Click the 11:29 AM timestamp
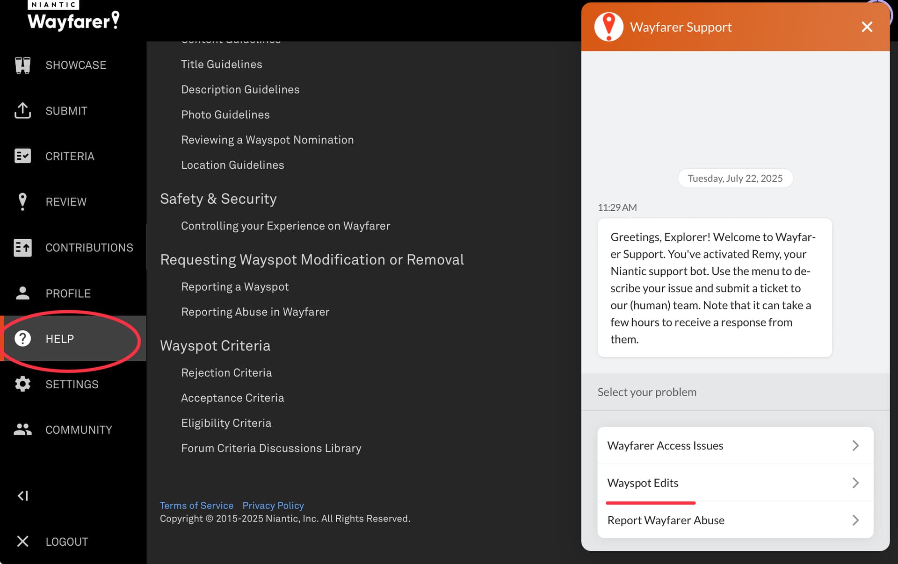The height and width of the screenshot is (564, 898). point(617,207)
